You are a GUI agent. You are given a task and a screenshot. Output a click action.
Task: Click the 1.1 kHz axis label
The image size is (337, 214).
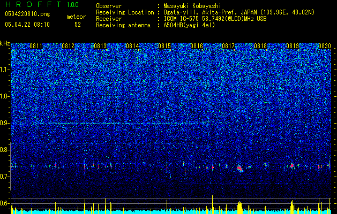[5, 70]
